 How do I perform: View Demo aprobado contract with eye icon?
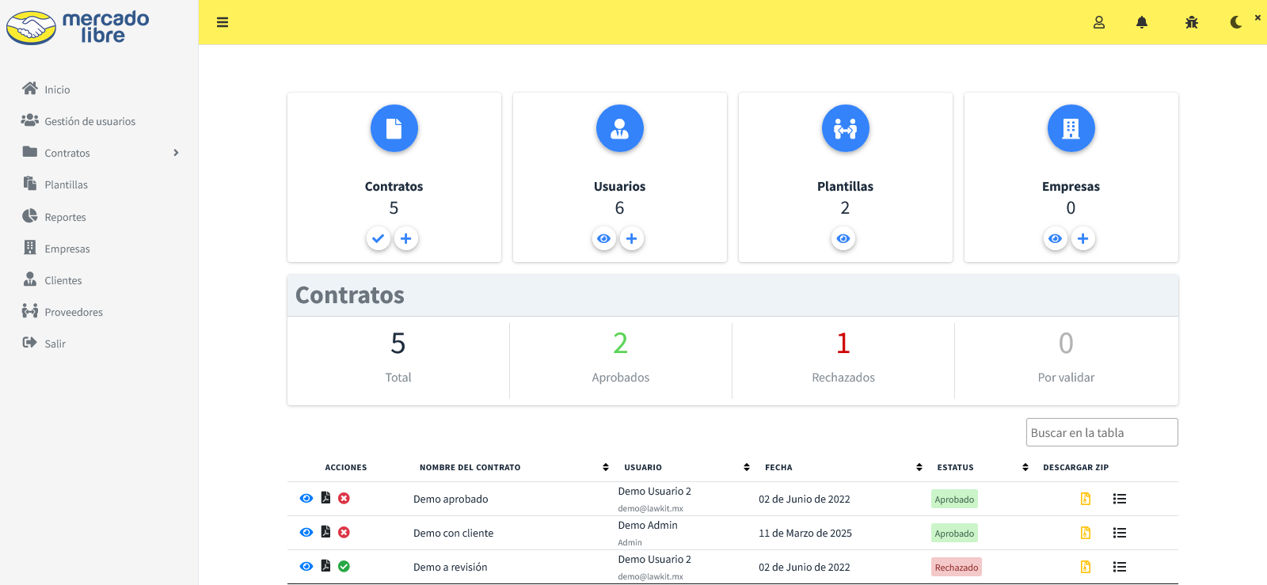pyautogui.click(x=306, y=498)
